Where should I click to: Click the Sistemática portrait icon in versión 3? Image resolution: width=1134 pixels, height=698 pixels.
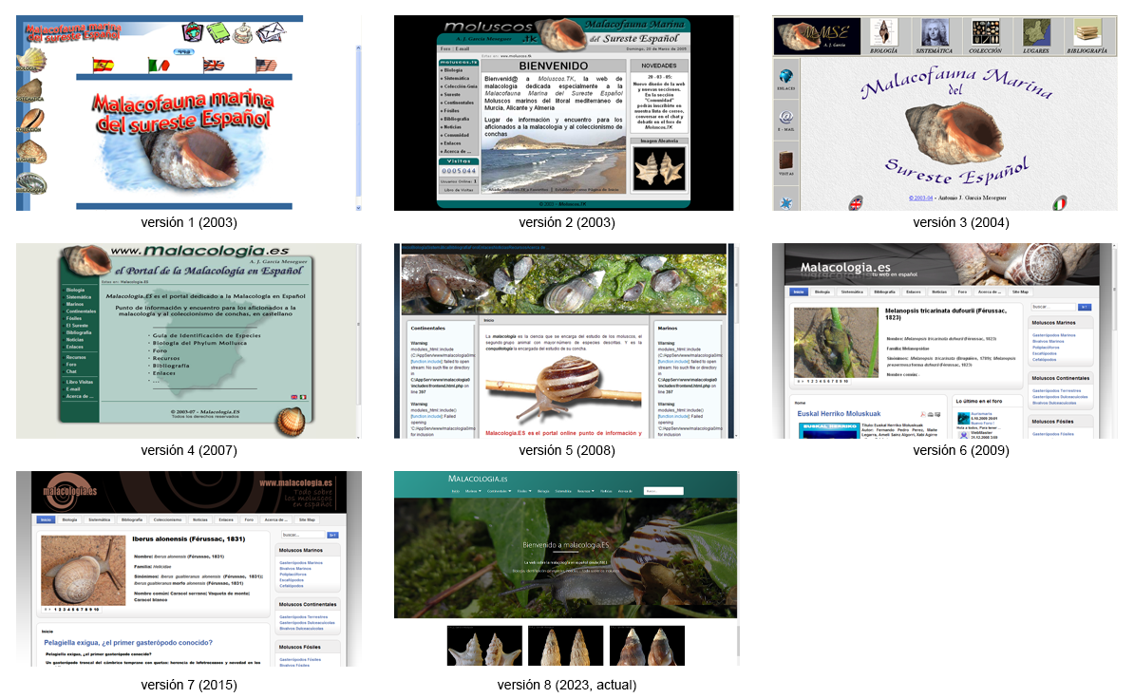[x=935, y=32]
